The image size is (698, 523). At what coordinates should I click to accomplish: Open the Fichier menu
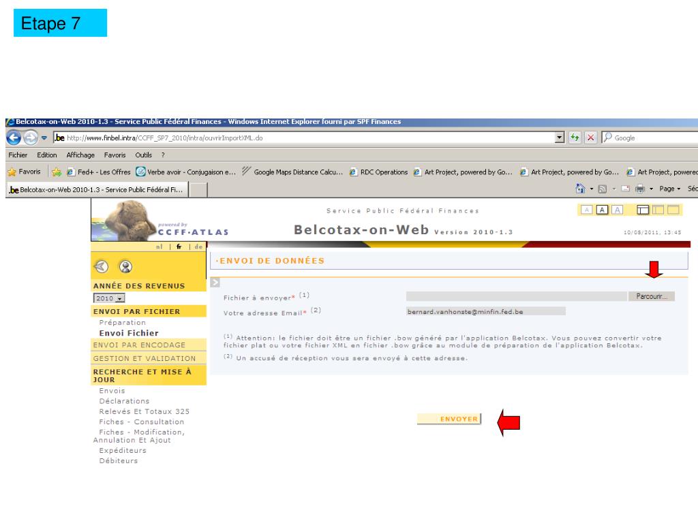pyautogui.click(x=18, y=155)
